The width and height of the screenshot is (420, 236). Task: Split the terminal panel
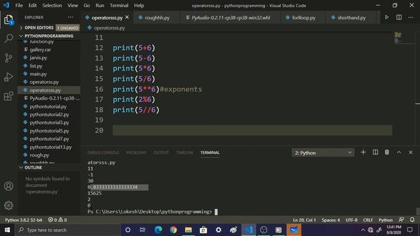(x=375, y=153)
